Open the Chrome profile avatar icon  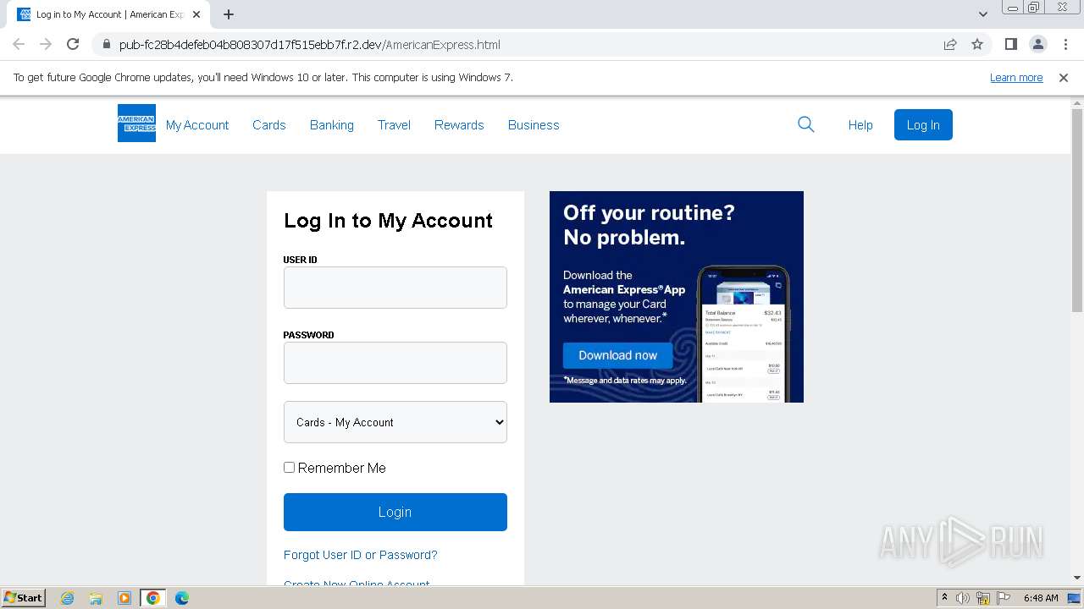pyautogui.click(x=1037, y=44)
